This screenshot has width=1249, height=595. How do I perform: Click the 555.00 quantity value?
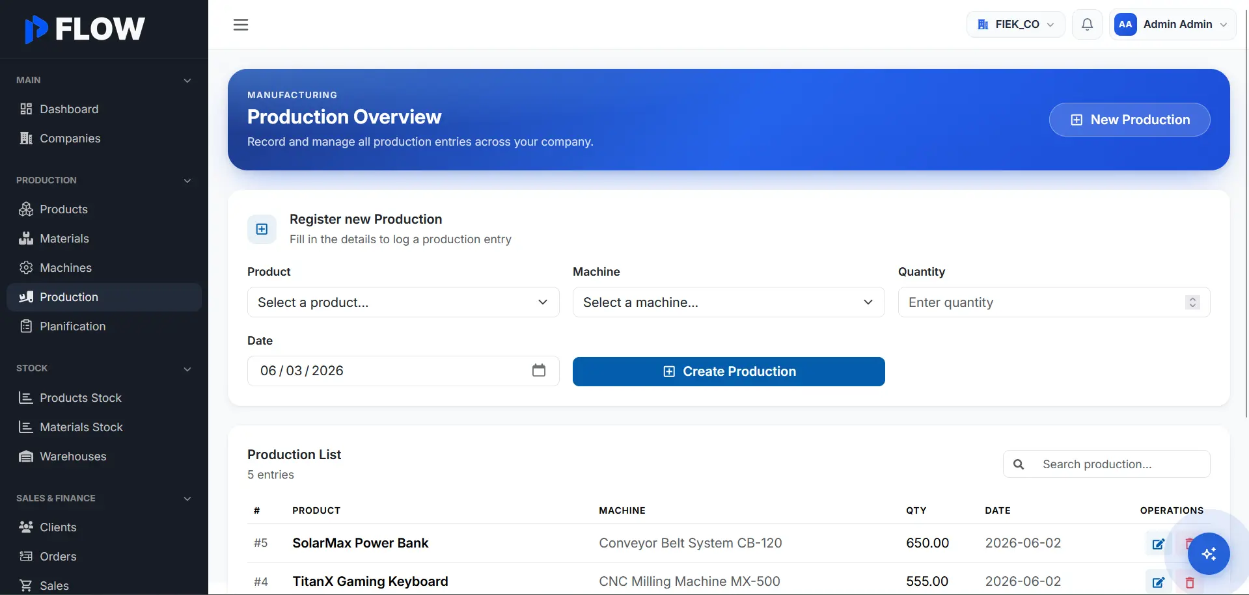(x=927, y=581)
